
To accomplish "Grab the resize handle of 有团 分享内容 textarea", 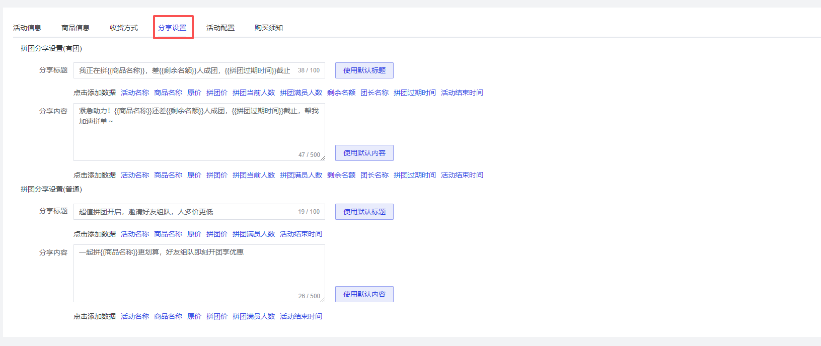I will [323, 158].
